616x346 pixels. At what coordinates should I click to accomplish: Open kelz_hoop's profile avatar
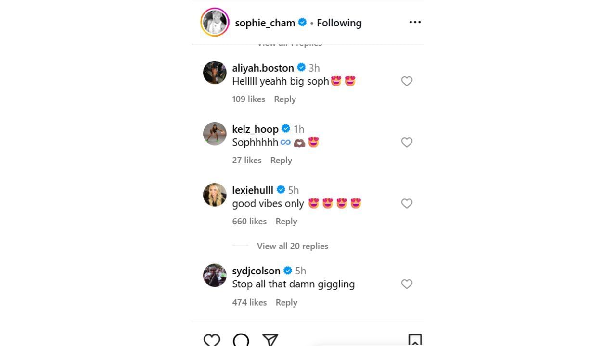pos(215,134)
